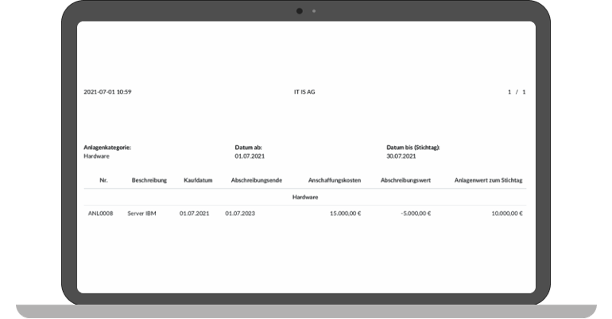Select the Server IBM description cell

click(142, 213)
